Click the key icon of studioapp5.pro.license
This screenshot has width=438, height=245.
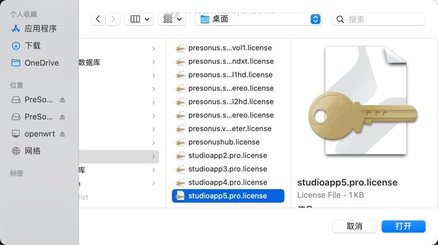[180, 196]
